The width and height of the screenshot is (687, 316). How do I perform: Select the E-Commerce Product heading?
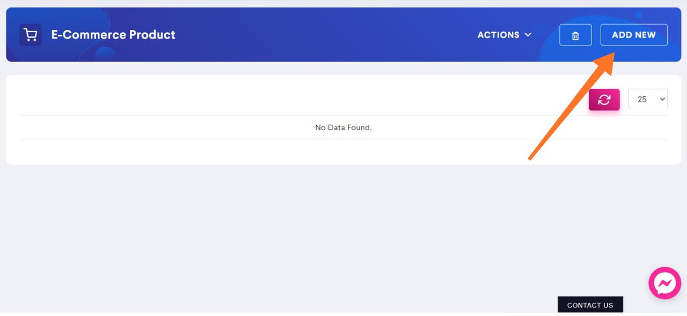113,35
